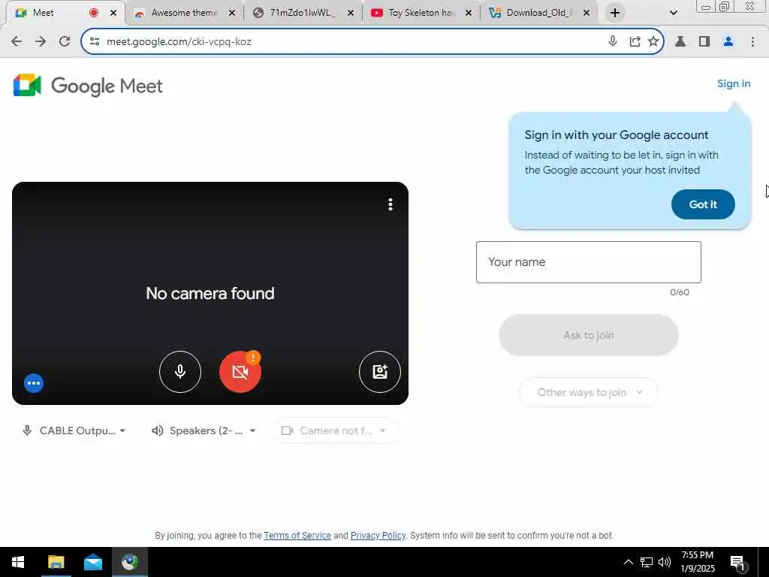Click the Chrome taskbar icon

tap(129, 562)
